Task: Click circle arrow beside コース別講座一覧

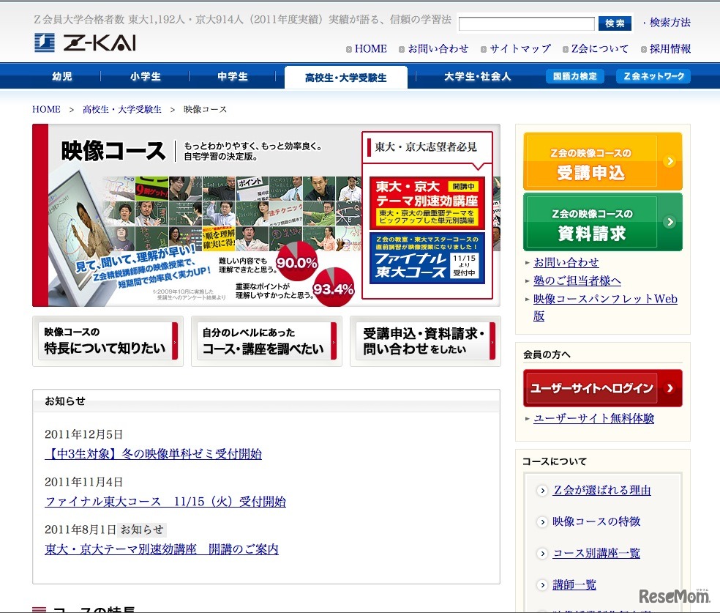Action: pos(542,554)
